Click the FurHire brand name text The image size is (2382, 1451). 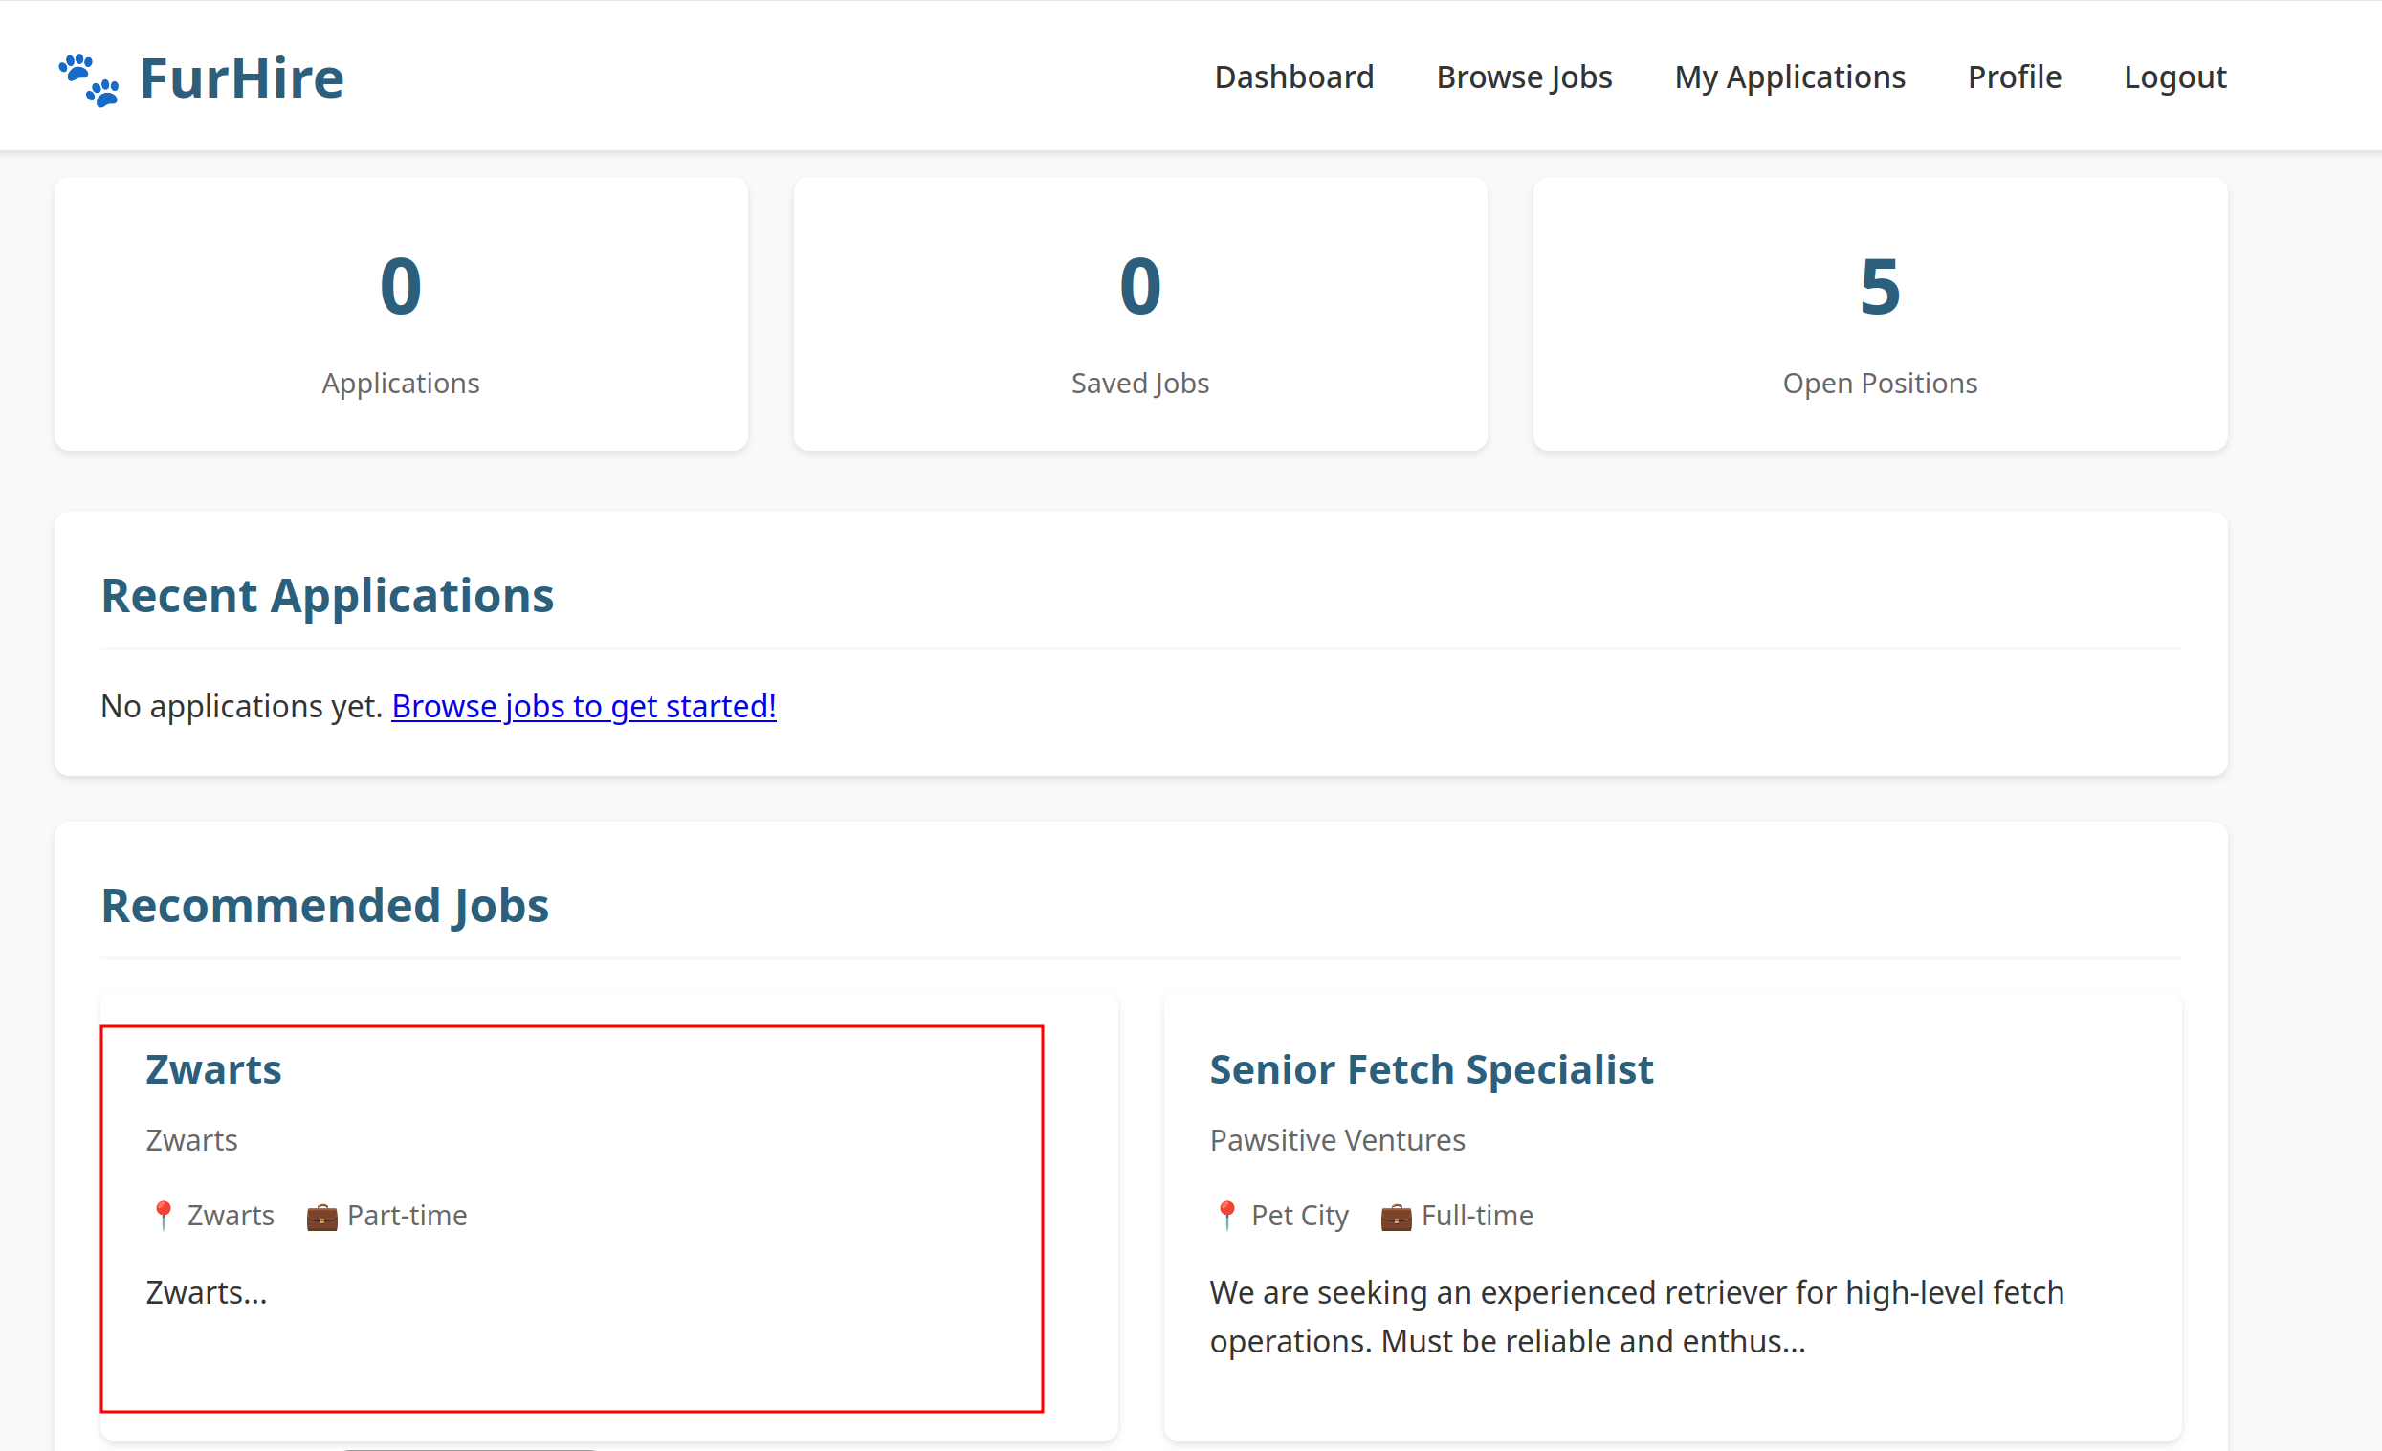point(242,79)
